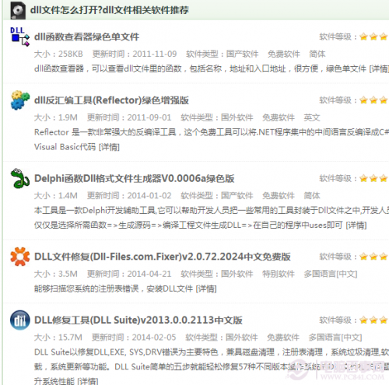Viewport: 389px width, 385px height.
Task: Open the dll函数查看器绿色单文件 title link
Action: pos(86,37)
